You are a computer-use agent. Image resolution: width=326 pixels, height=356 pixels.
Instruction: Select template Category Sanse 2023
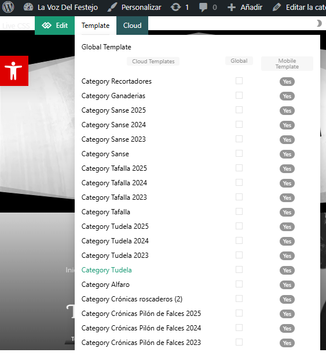point(113,139)
